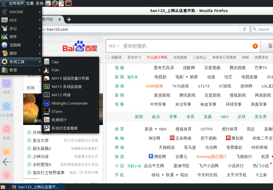The width and height of the screenshot is (273, 190).
Task: Click the orange number 5 badge
Action: pos(255,46)
